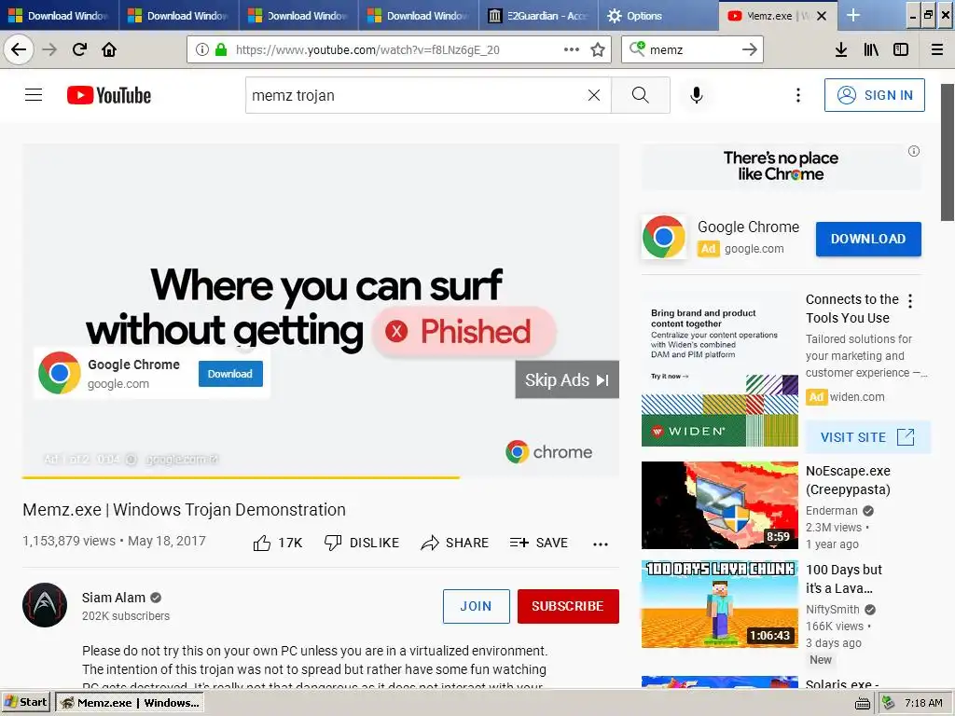This screenshot has width=955, height=716.
Task: Close the Memz.exe YouTube tab
Action: pyautogui.click(x=822, y=16)
